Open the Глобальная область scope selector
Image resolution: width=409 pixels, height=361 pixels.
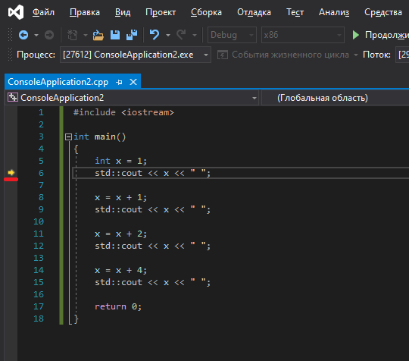tap(336, 98)
